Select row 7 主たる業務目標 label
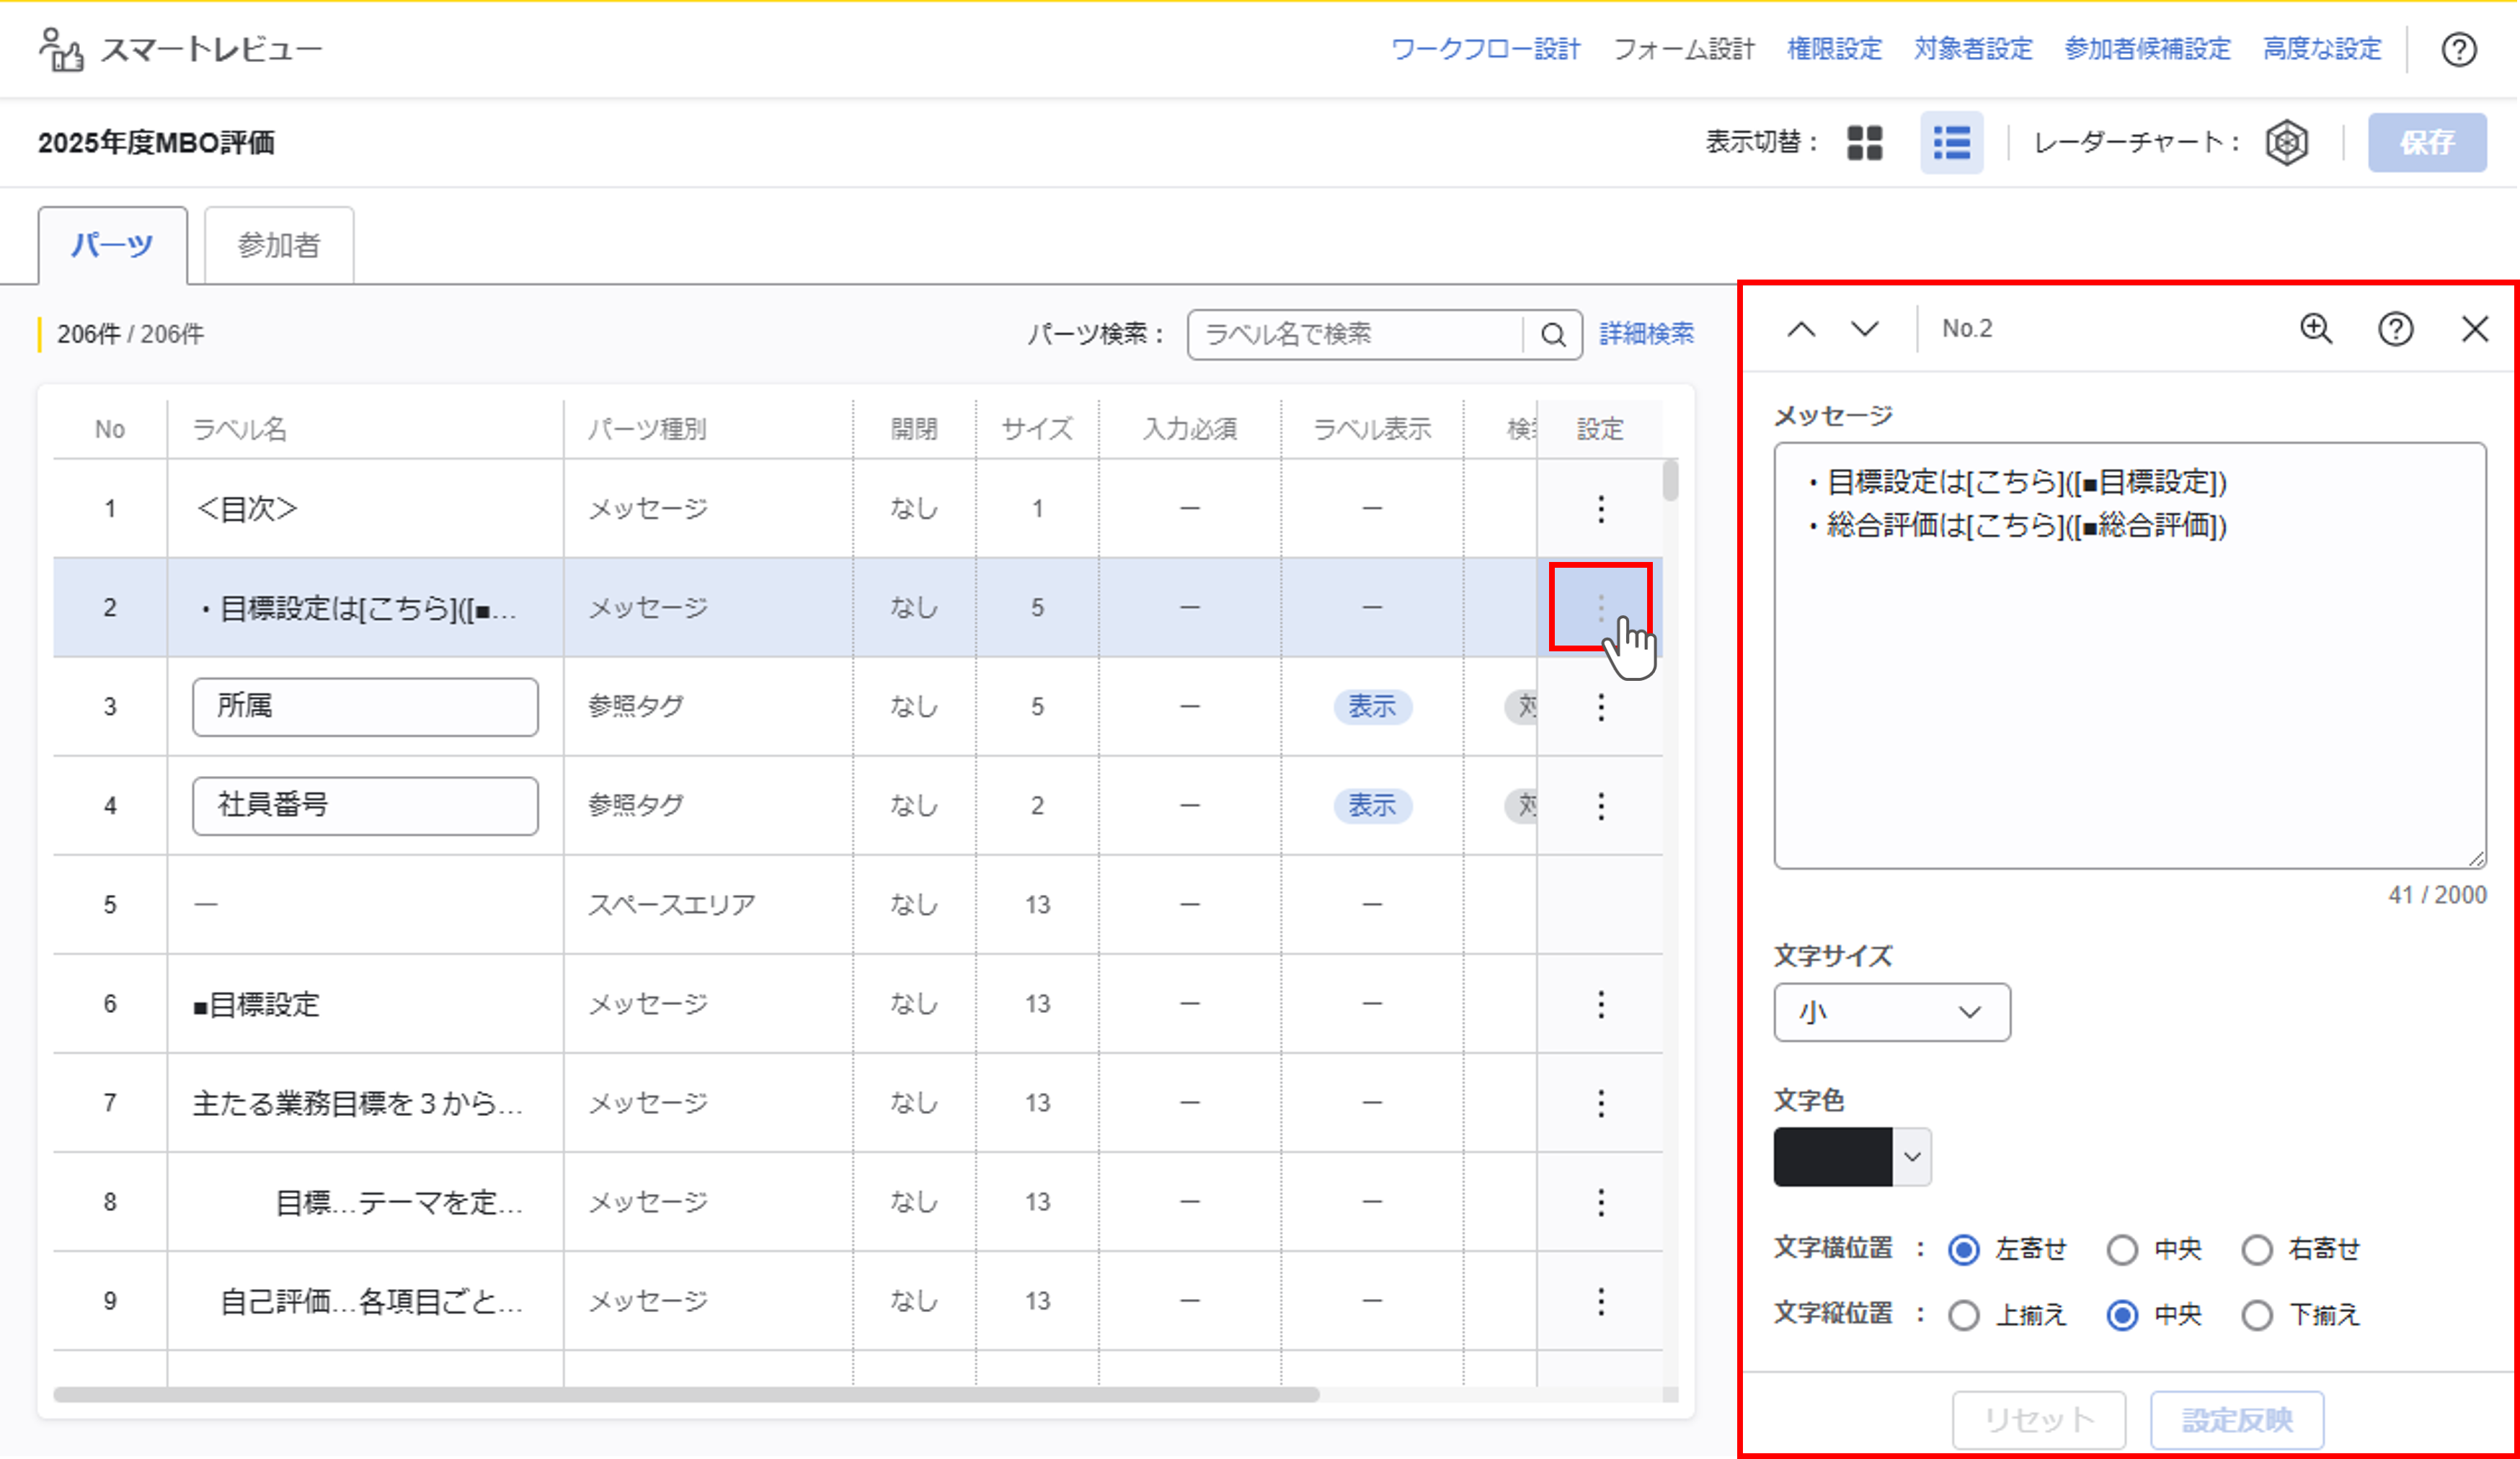The width and height of the screenshot is (2520, 1459). coord(365,1103)
